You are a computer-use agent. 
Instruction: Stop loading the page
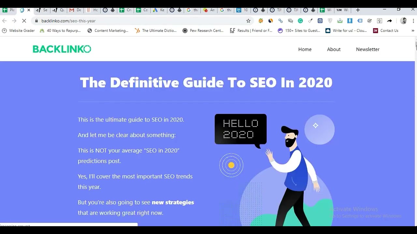24,21
